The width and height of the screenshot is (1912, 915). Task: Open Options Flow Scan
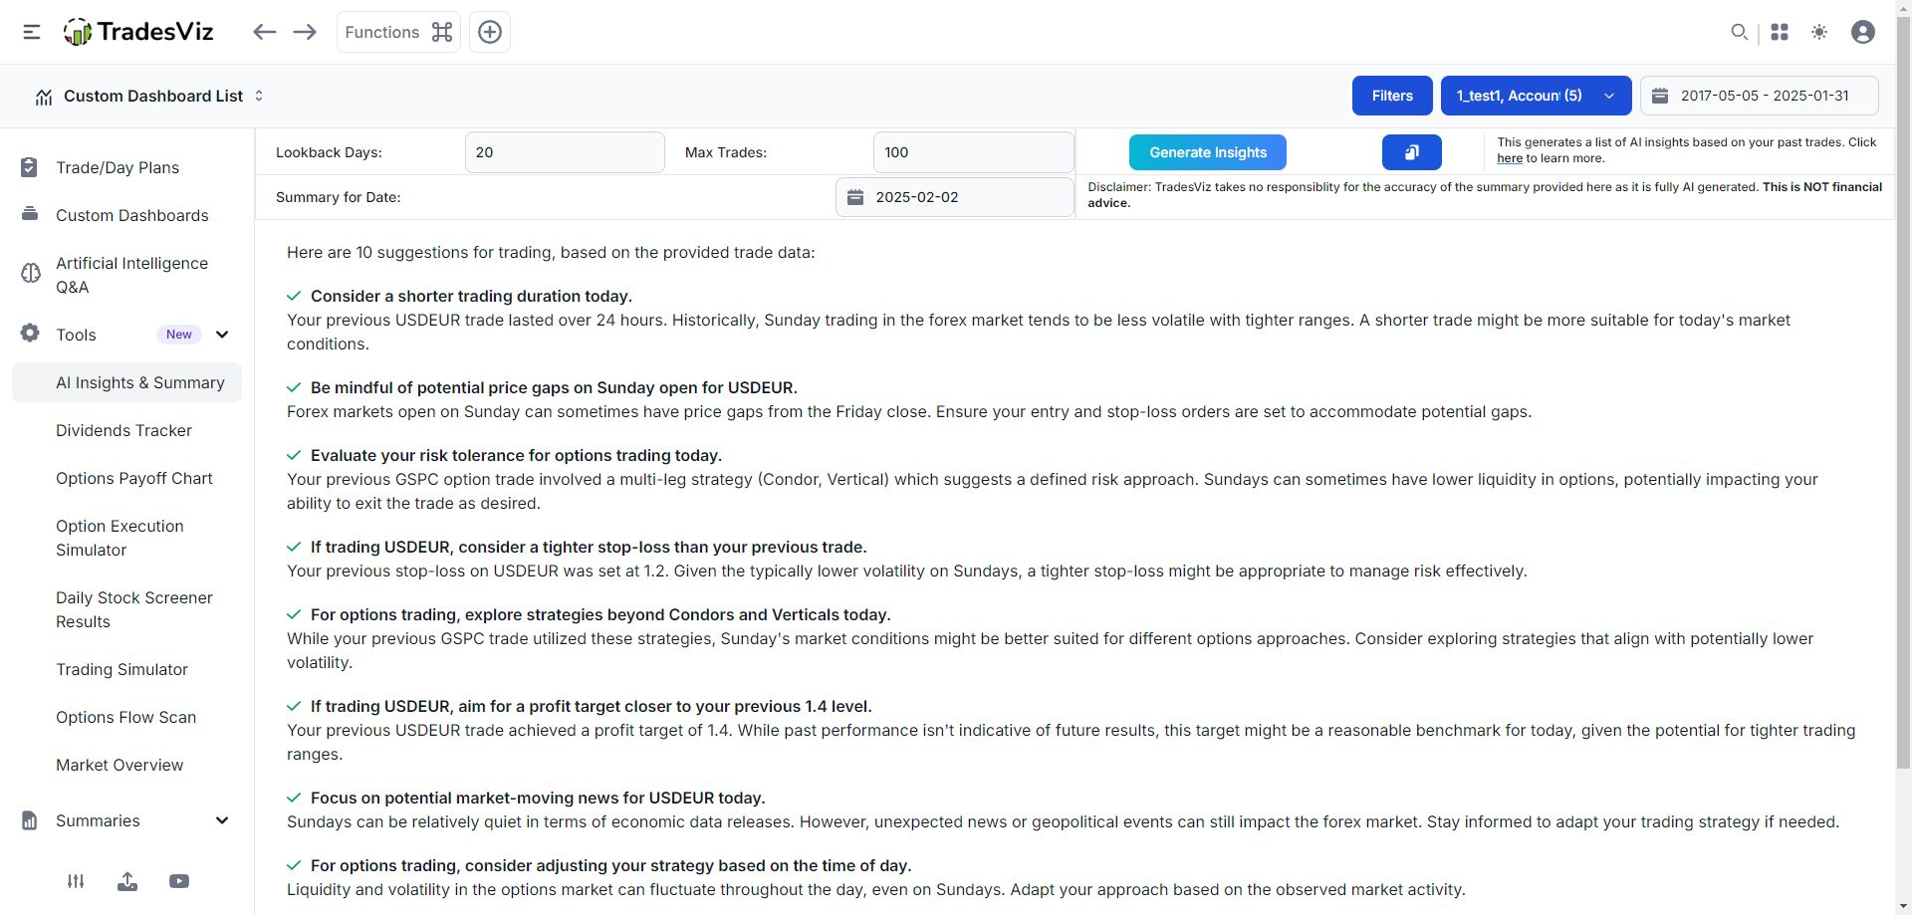(125, 717)
